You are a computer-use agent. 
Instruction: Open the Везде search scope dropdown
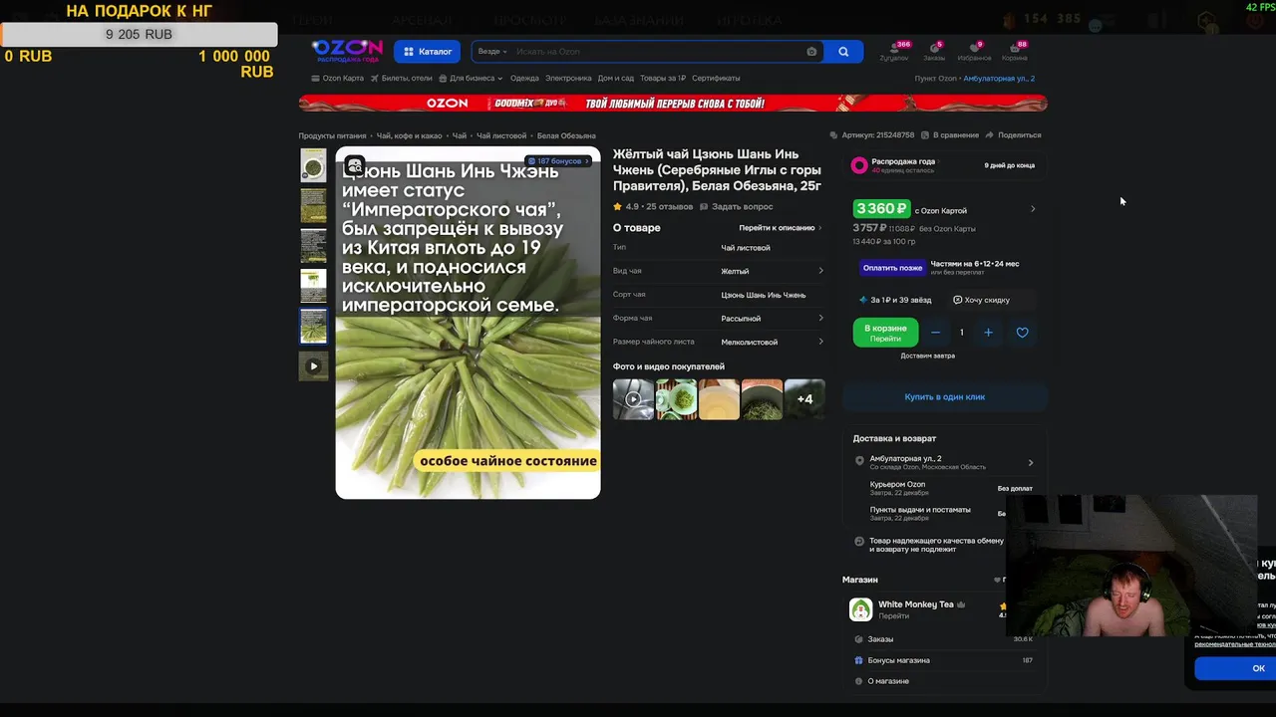[492, 52]
